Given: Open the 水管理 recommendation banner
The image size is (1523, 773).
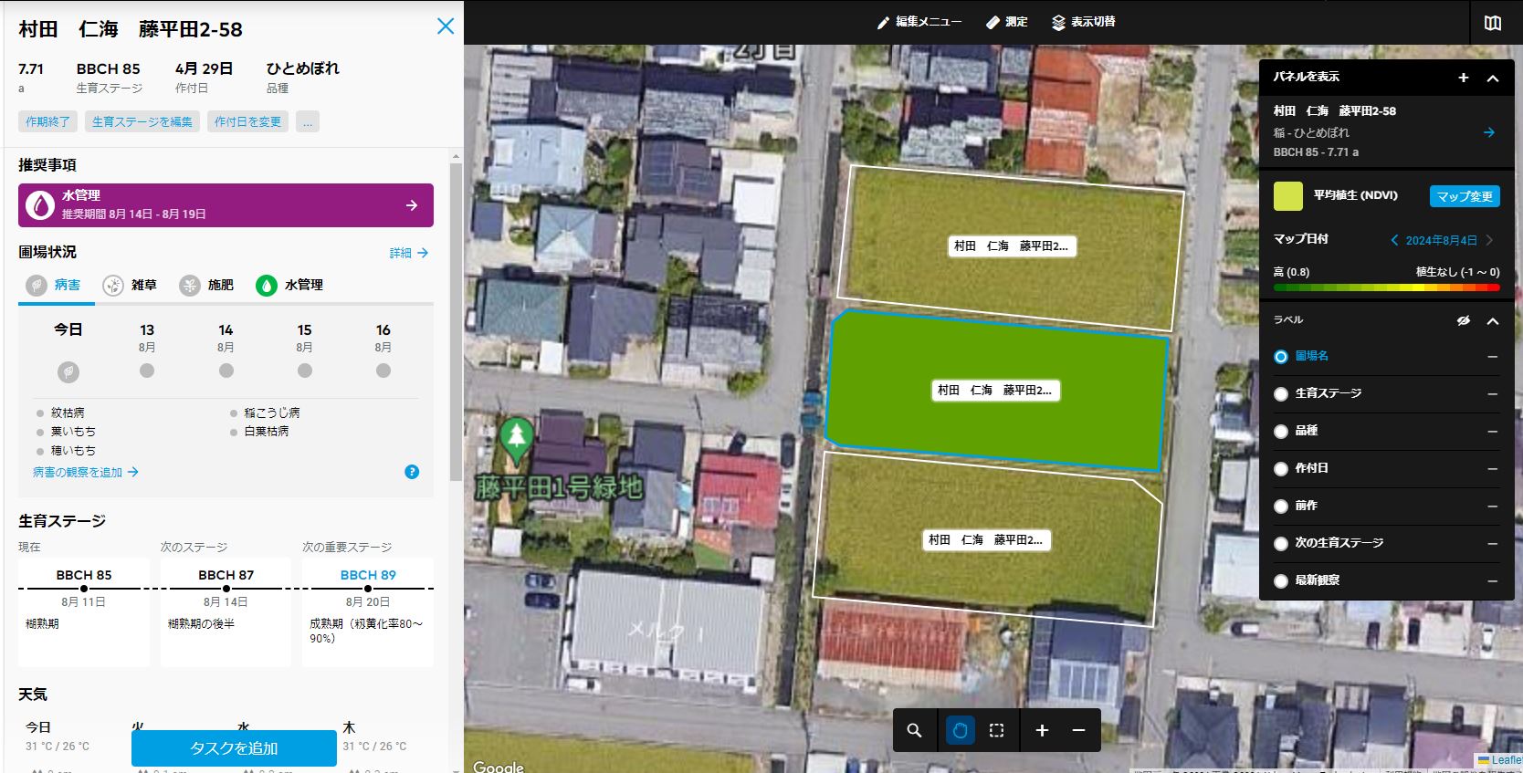Looking at the screenshot, I should tap(226, 205).
